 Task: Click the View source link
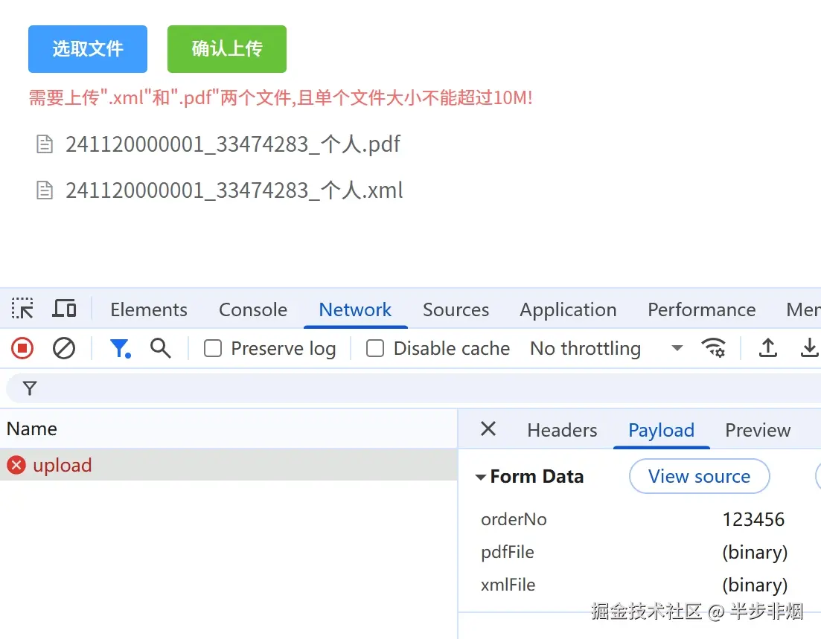coord(699,476)
